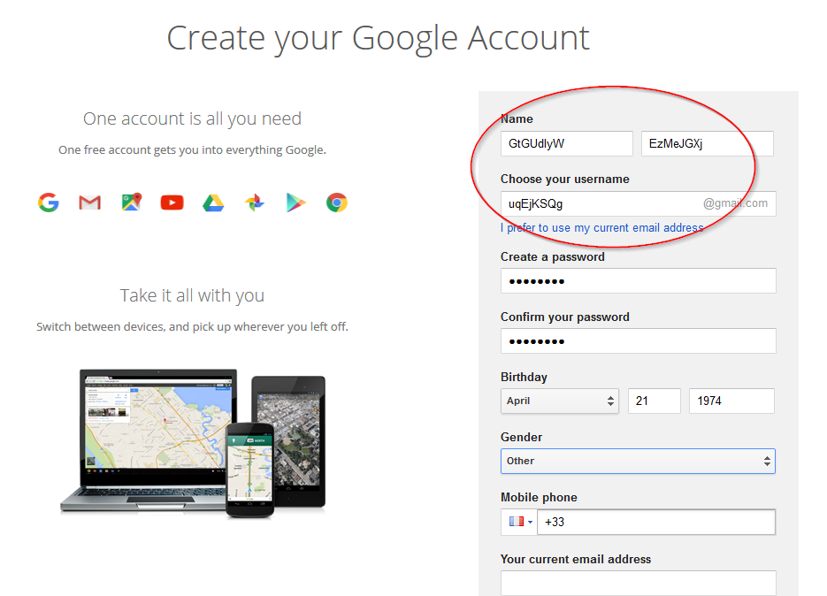This screenshot has width=827, height=596.
Task: Click the 'Choose your username' label
Action: 565,180
